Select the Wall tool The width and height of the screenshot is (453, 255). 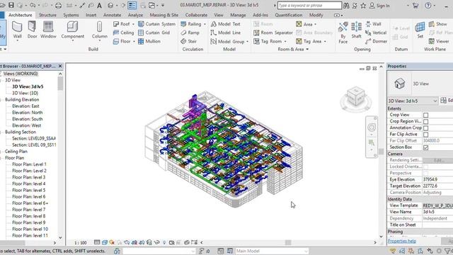coord(17,30)
